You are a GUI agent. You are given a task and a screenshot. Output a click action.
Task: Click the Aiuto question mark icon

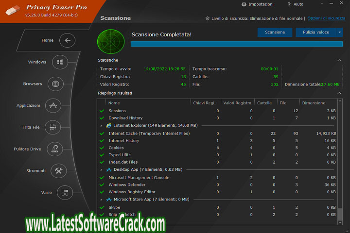pos(289,4)
